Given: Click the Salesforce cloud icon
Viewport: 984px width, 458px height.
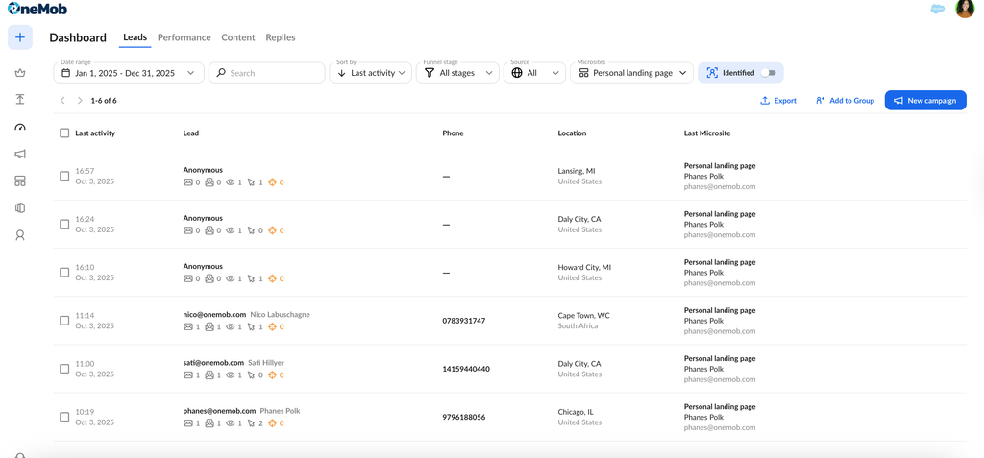Looking at the screenshot, I should click(938, 10).
